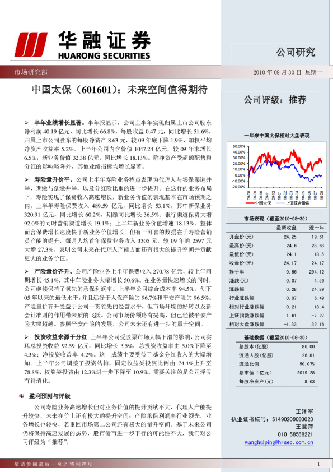333x472 pixels.
Task: Click the 2019.28 market cap value
Action: (x=306, y=373)
